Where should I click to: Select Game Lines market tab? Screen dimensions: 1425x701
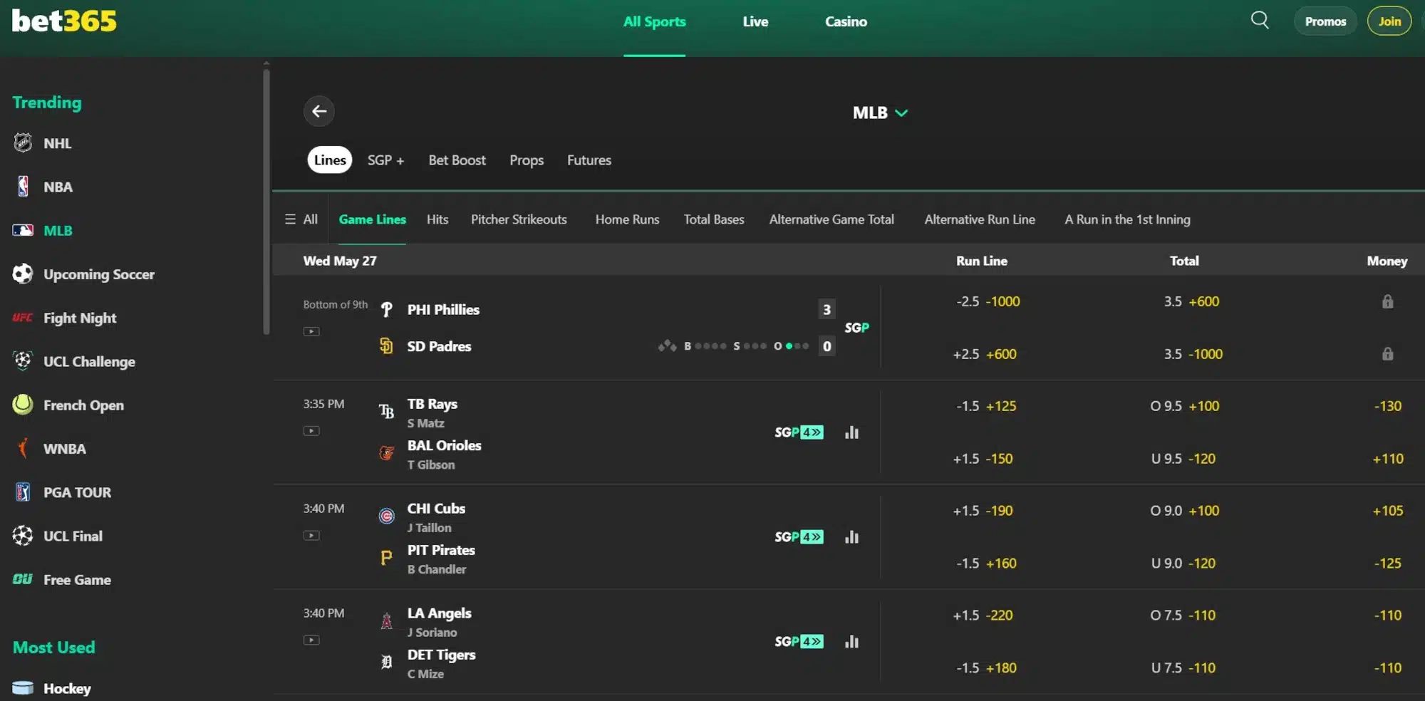point(372,219)
